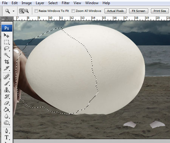Open the Layer menu

point(40,3)
